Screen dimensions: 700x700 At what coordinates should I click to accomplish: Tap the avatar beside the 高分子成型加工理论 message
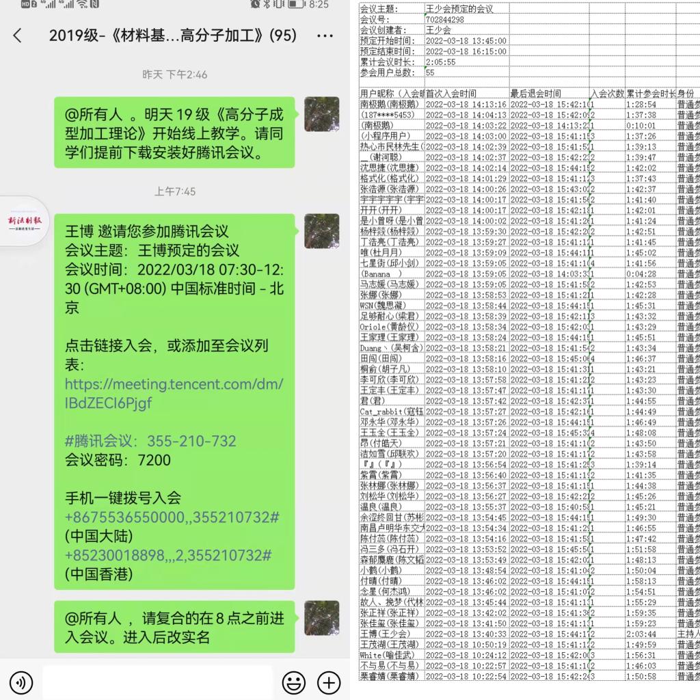pyautogui.click(x=321, y=114)
